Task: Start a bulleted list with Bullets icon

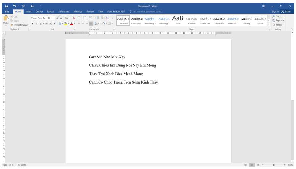Action: pos(79,18)
